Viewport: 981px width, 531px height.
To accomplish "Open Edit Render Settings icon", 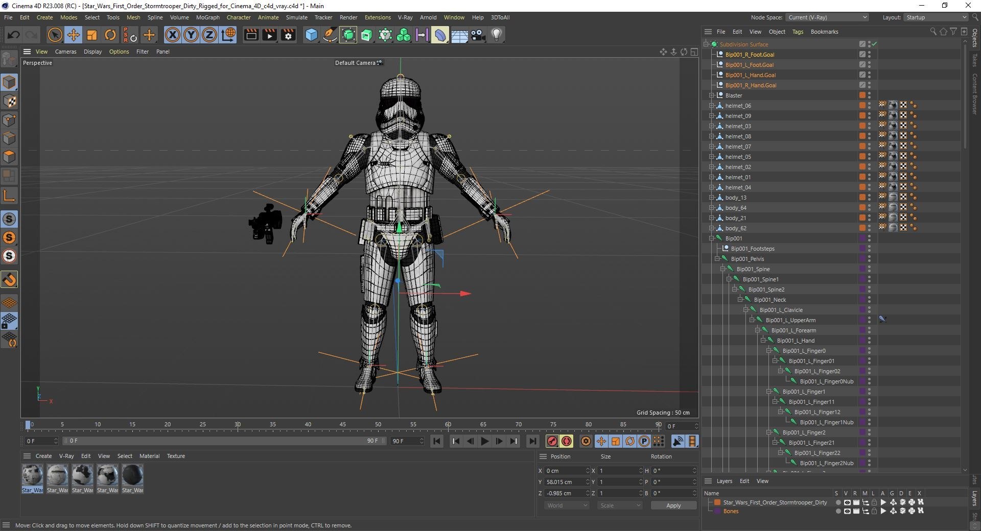I will click(288, 35).
